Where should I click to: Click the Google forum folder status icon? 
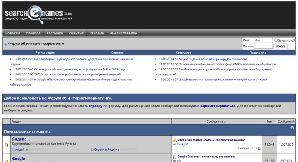[x=6, y=161]
